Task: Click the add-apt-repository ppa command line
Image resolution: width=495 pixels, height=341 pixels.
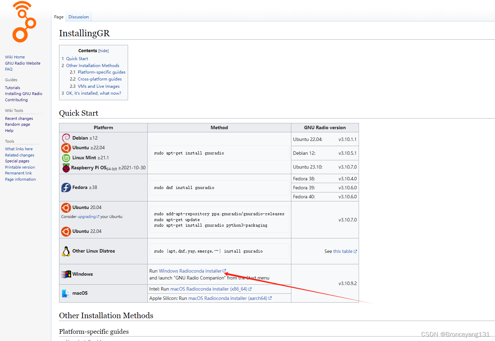Action: [219, 214]
